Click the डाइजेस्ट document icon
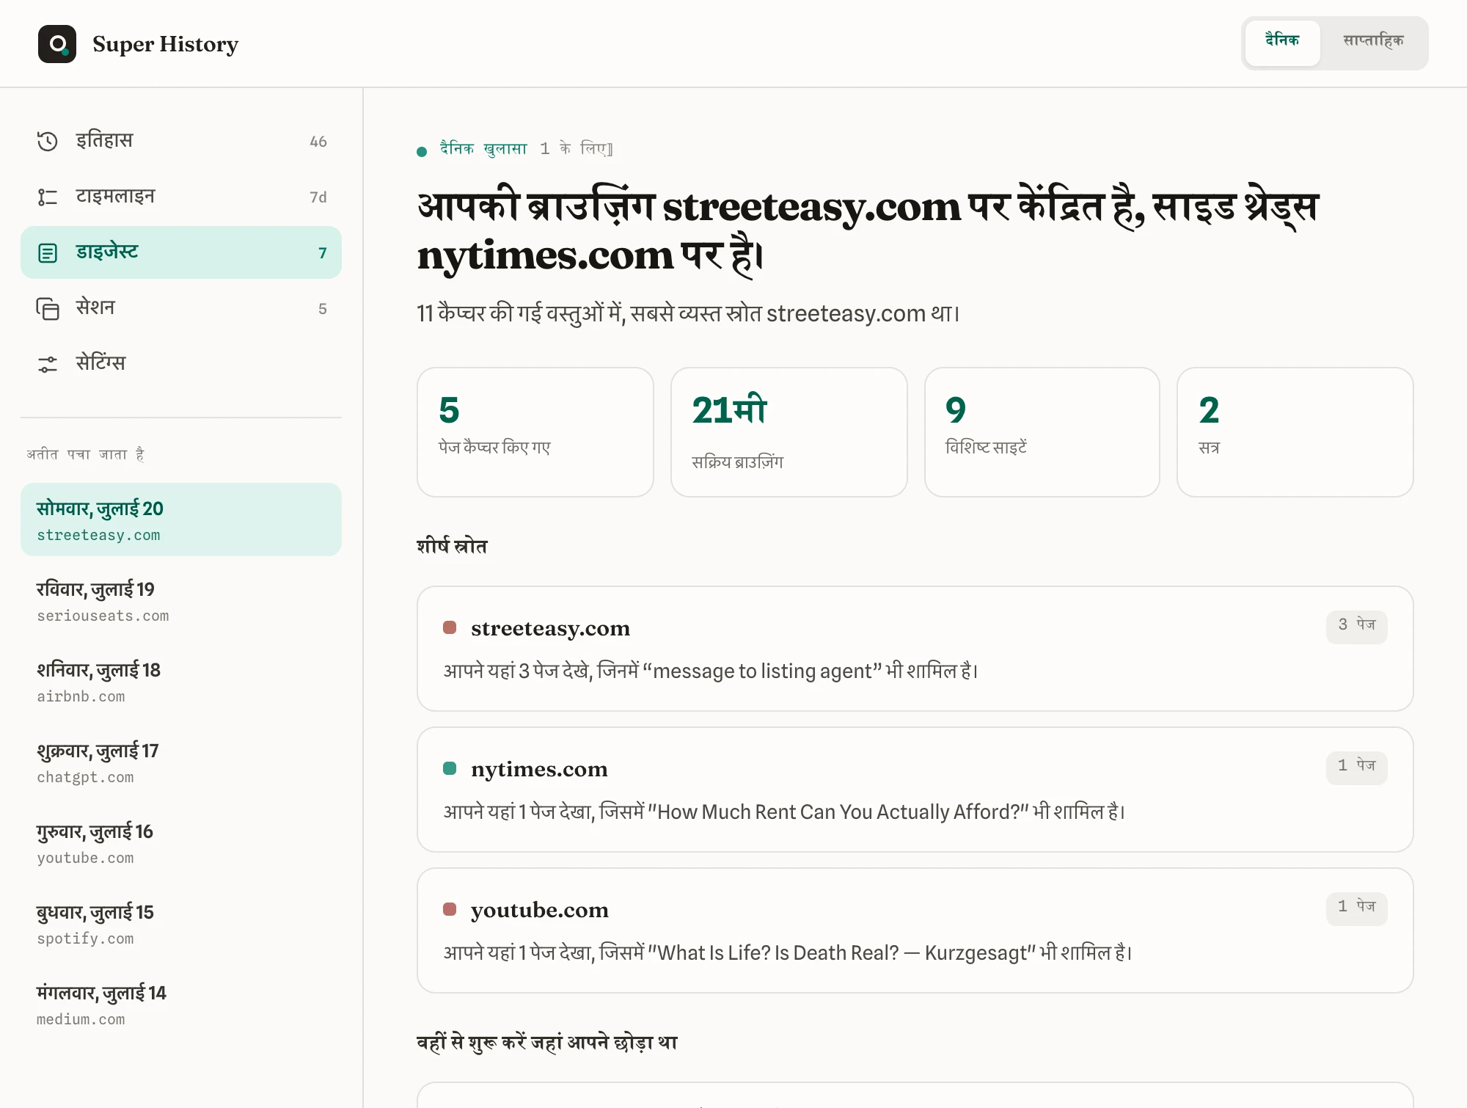This screenshot has height=1108, width=1467. [48, 252]
